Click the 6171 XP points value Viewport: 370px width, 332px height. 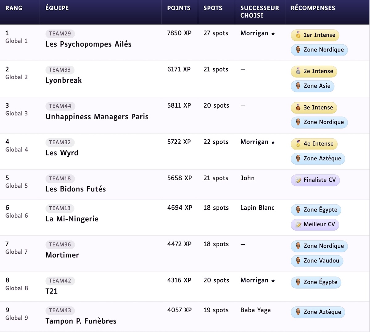point(179,70)
